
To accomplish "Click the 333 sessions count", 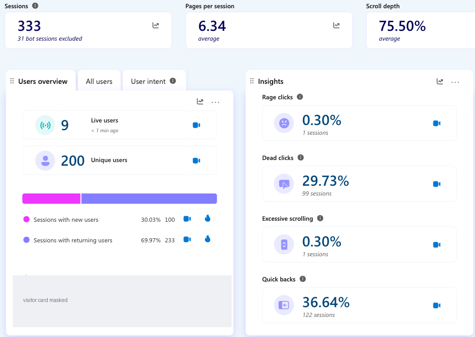I will pyautogui.click(x=29, y=26).
